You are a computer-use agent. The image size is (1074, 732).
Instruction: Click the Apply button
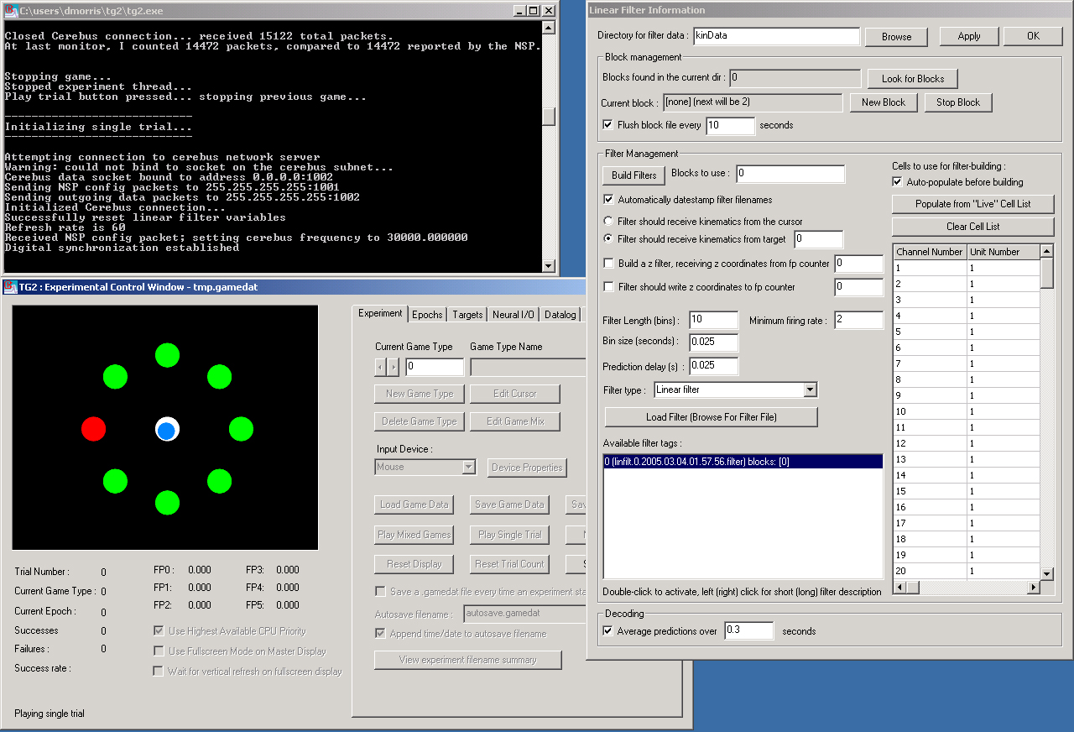tap(969, 36)
